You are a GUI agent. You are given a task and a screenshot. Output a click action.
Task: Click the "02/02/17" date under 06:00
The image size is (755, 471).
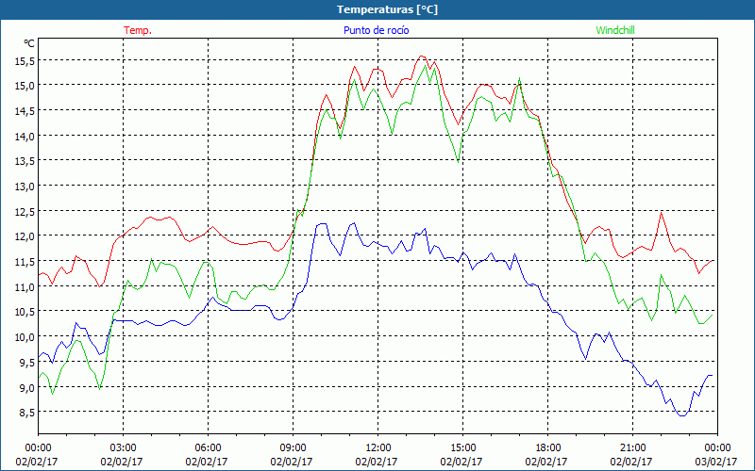(x=207, y=462)
